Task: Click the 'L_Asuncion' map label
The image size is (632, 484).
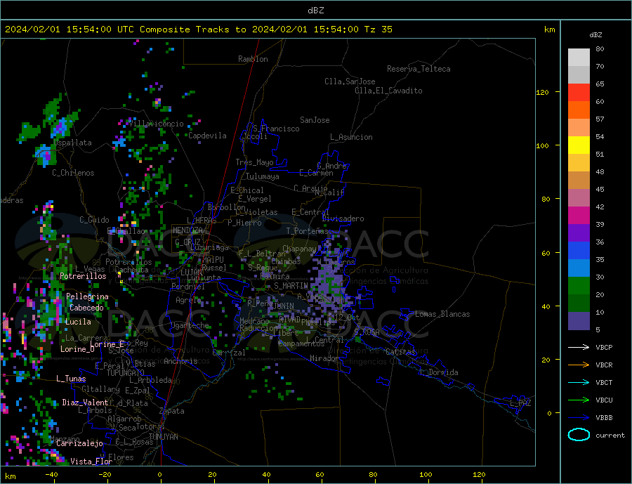Action: [352, 137]
